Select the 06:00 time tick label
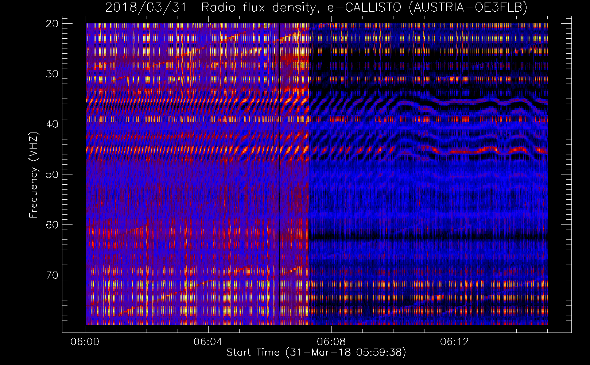The height and width of the screenshot is (365, 590). pyautogui.click(x=85, y=342)
